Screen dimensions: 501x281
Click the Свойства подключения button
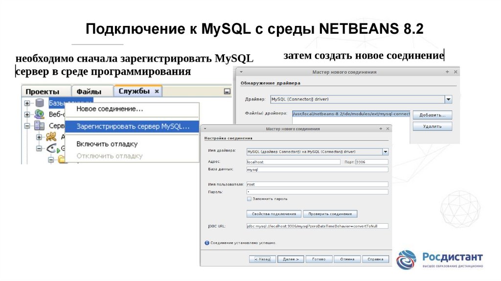coord(274,214)
